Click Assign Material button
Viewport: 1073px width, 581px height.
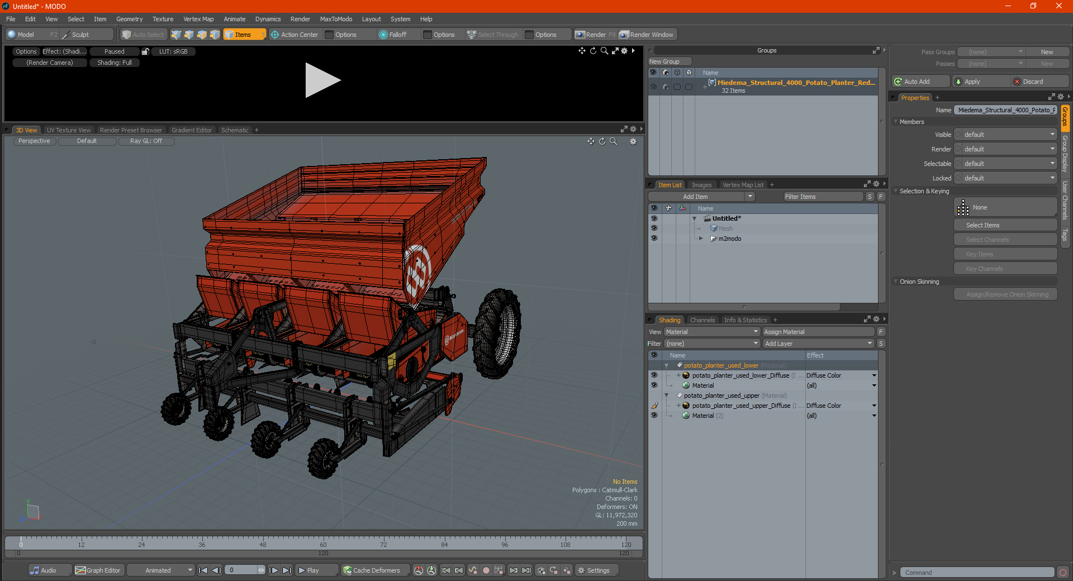pyautogui.click(x=818, y=332)
